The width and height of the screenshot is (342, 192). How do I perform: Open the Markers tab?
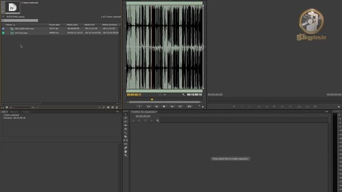tap(14, 112)
